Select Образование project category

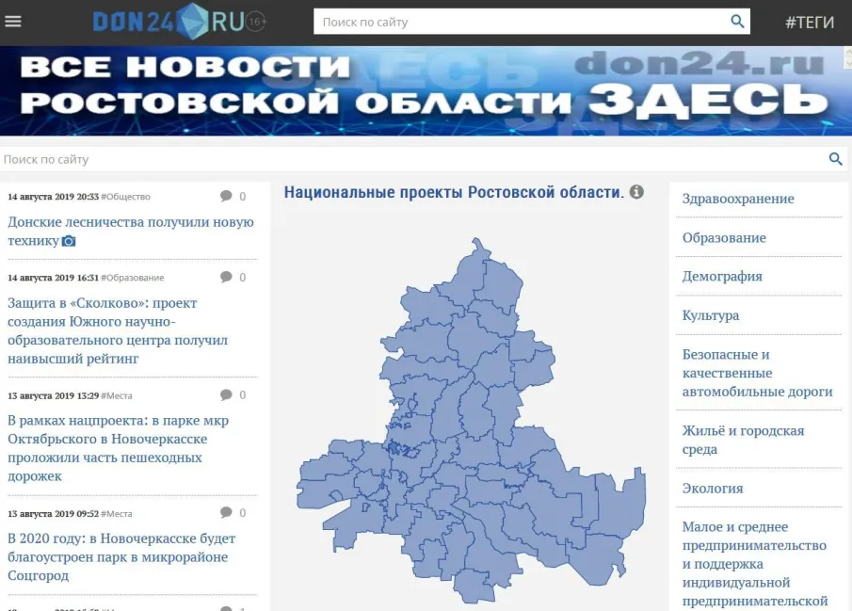[x=724, y=237]
